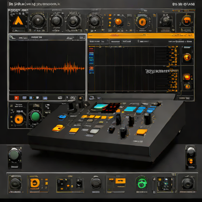Select the third tab under orange header bar

coord(115,42)
